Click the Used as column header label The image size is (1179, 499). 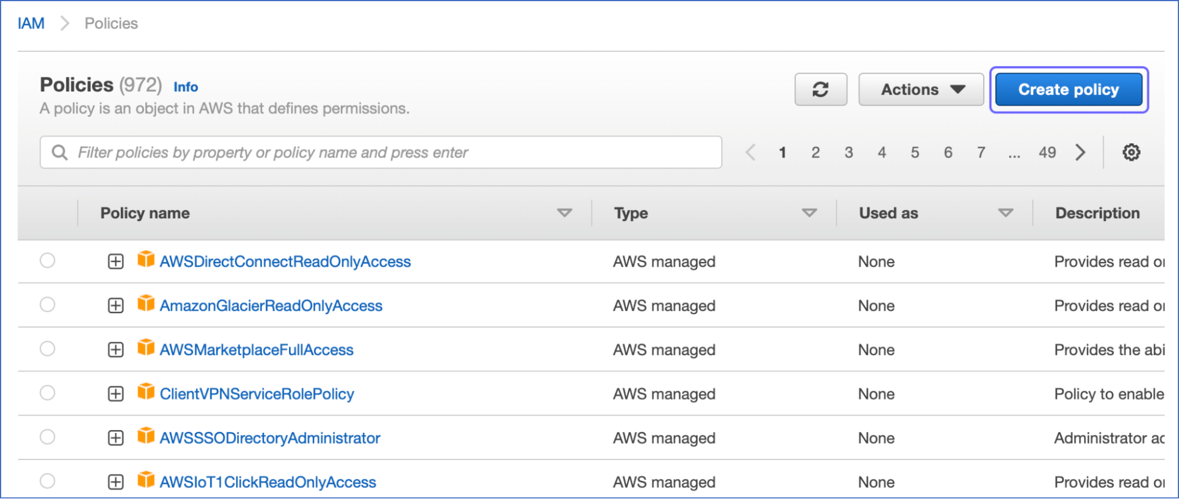tap(889, 213)
